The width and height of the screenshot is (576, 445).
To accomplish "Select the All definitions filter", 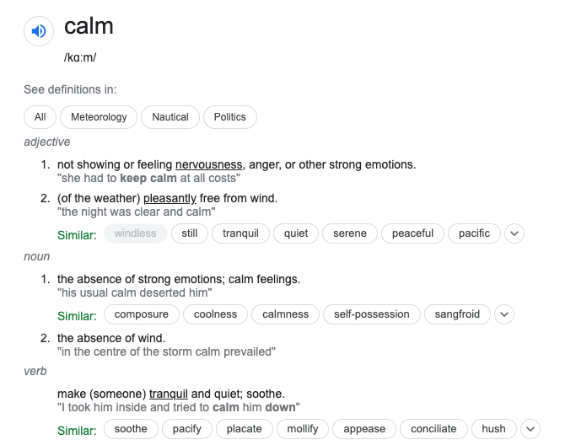I will [x=40, y=117].
